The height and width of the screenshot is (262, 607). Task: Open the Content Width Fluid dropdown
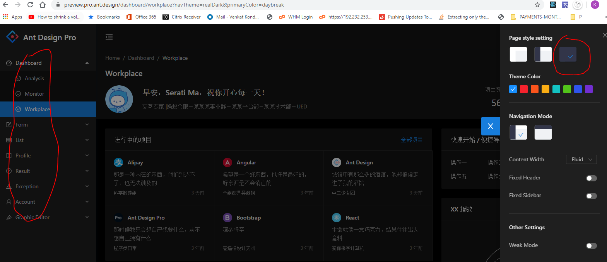[581, 159]
